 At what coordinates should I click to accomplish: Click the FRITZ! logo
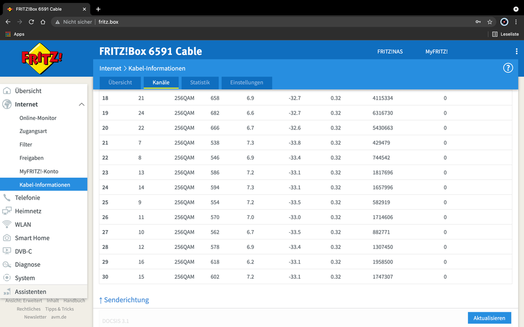coord(42,58)
